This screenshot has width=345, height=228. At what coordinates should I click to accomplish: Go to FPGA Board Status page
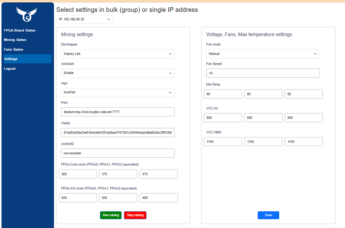tap(19, 30)
